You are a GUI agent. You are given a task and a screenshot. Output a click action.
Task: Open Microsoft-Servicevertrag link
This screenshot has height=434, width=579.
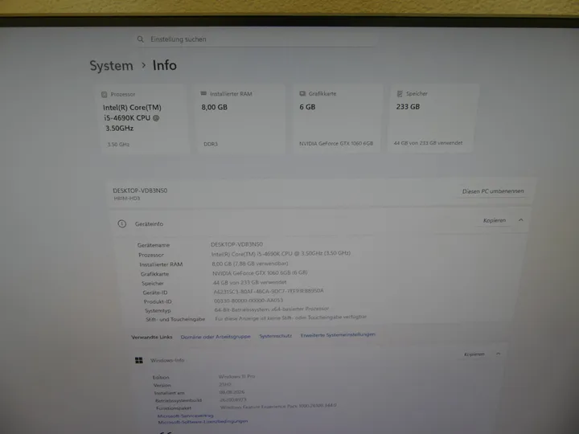coord(186,416)
